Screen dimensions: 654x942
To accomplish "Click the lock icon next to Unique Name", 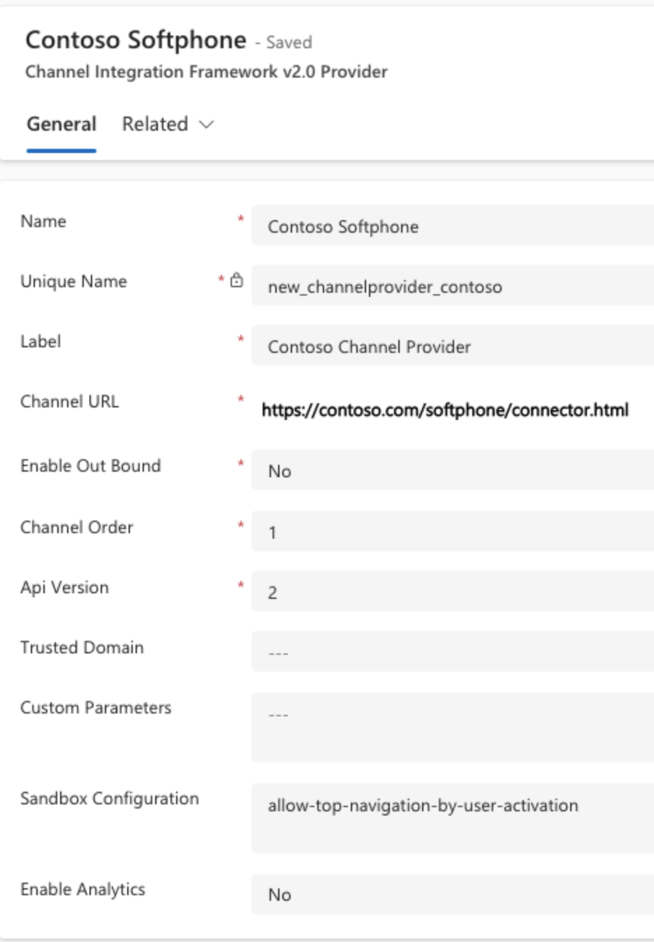I will (x=237, y=280).
